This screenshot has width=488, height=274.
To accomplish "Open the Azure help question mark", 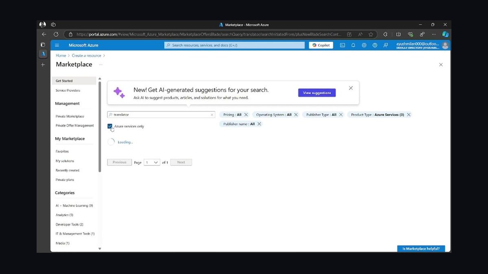I will tap(375, 45).
